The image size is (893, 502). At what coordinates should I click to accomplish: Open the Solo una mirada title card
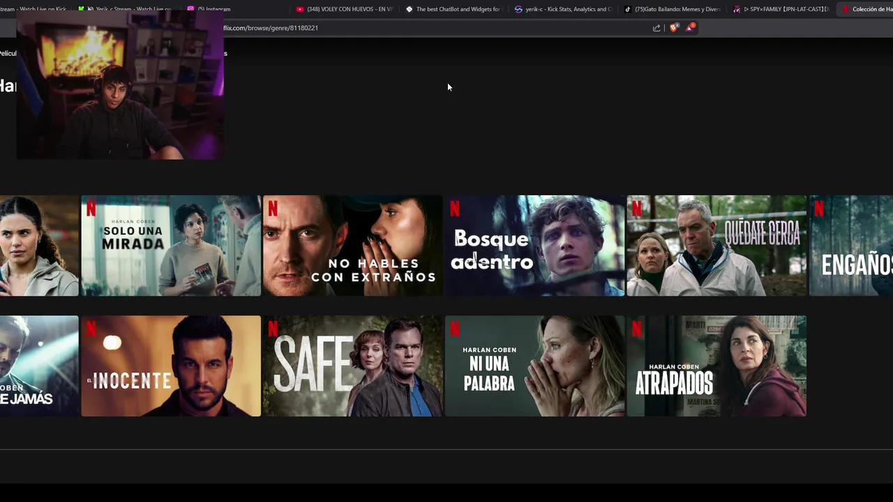(171, 245)
